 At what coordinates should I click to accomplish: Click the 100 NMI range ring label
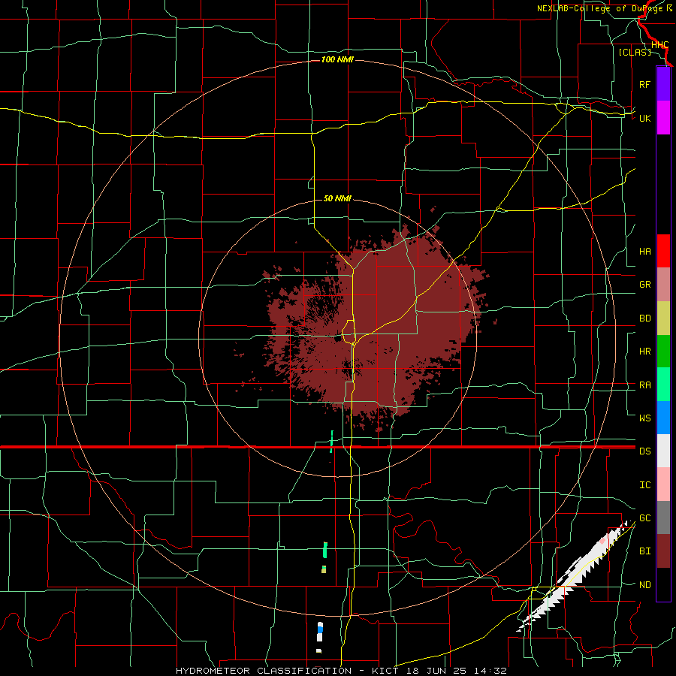coord(337,59)
